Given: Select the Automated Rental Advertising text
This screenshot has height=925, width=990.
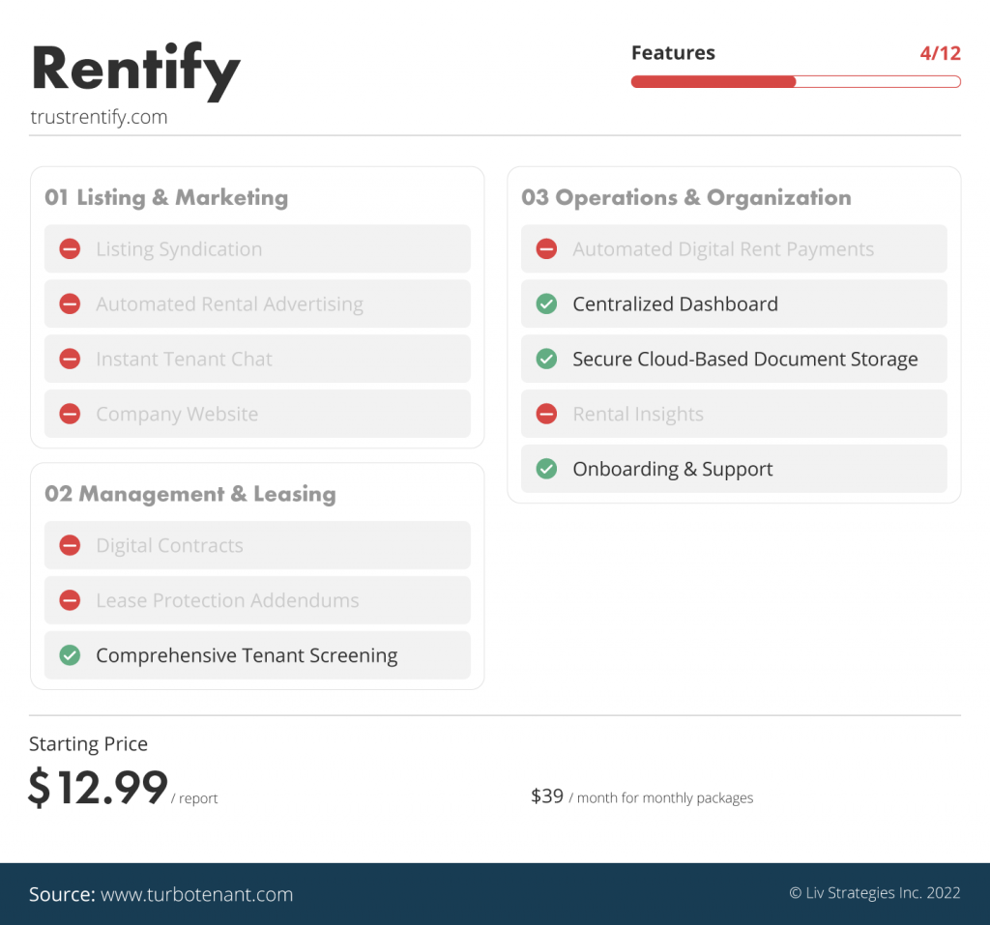Looking at the screenshot, I should tap(230, 304).
